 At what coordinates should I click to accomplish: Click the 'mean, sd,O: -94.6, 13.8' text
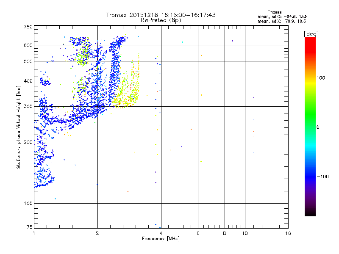[x=282, y=17]
